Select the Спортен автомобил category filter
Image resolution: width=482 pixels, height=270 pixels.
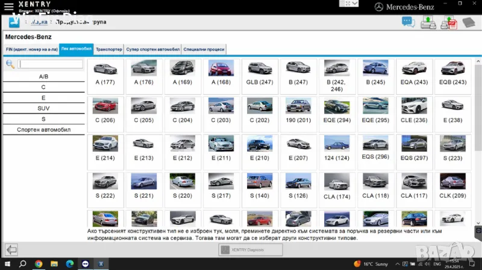tap(43, 129)
